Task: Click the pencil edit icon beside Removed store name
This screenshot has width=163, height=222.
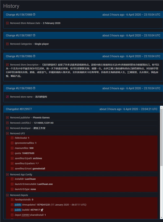Action: pos(7,97)
